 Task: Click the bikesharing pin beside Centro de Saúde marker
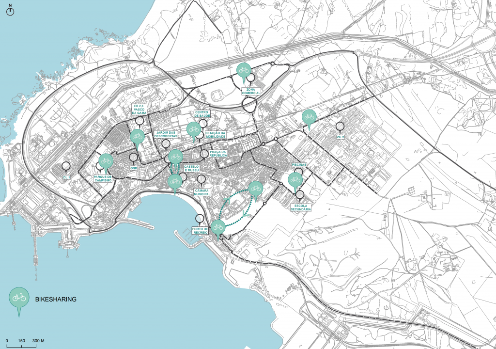pos(194,131)
